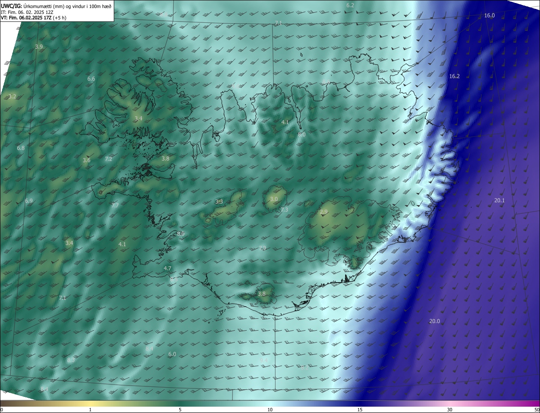Click the 16.2 value label

coord(454,76)
